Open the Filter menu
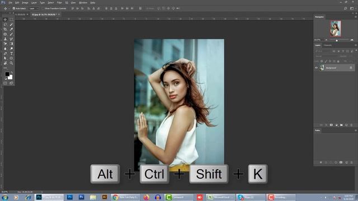Screen dimensions: 358x201 pyautogui.click(x=59, y=3)
